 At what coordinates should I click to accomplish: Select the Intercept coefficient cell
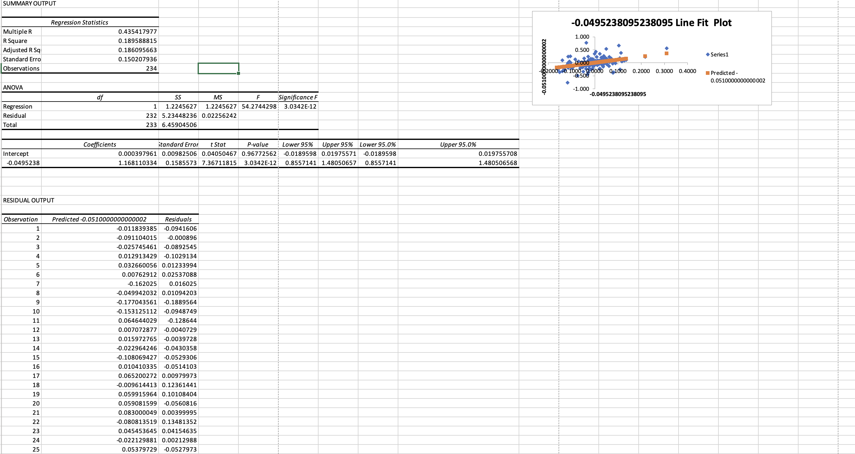(x=99, y=153)
